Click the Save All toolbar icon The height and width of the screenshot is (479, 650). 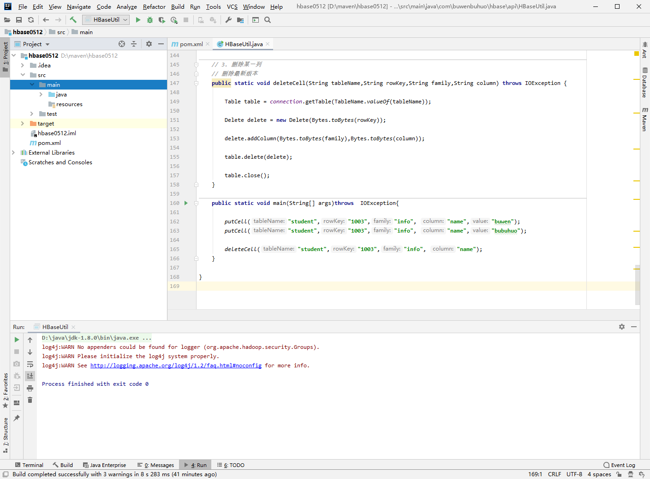19,20
